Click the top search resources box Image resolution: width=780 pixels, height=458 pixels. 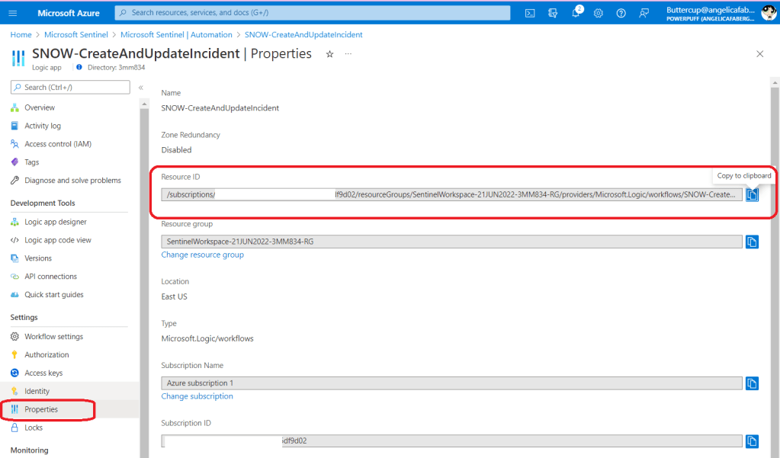(313, 13)
